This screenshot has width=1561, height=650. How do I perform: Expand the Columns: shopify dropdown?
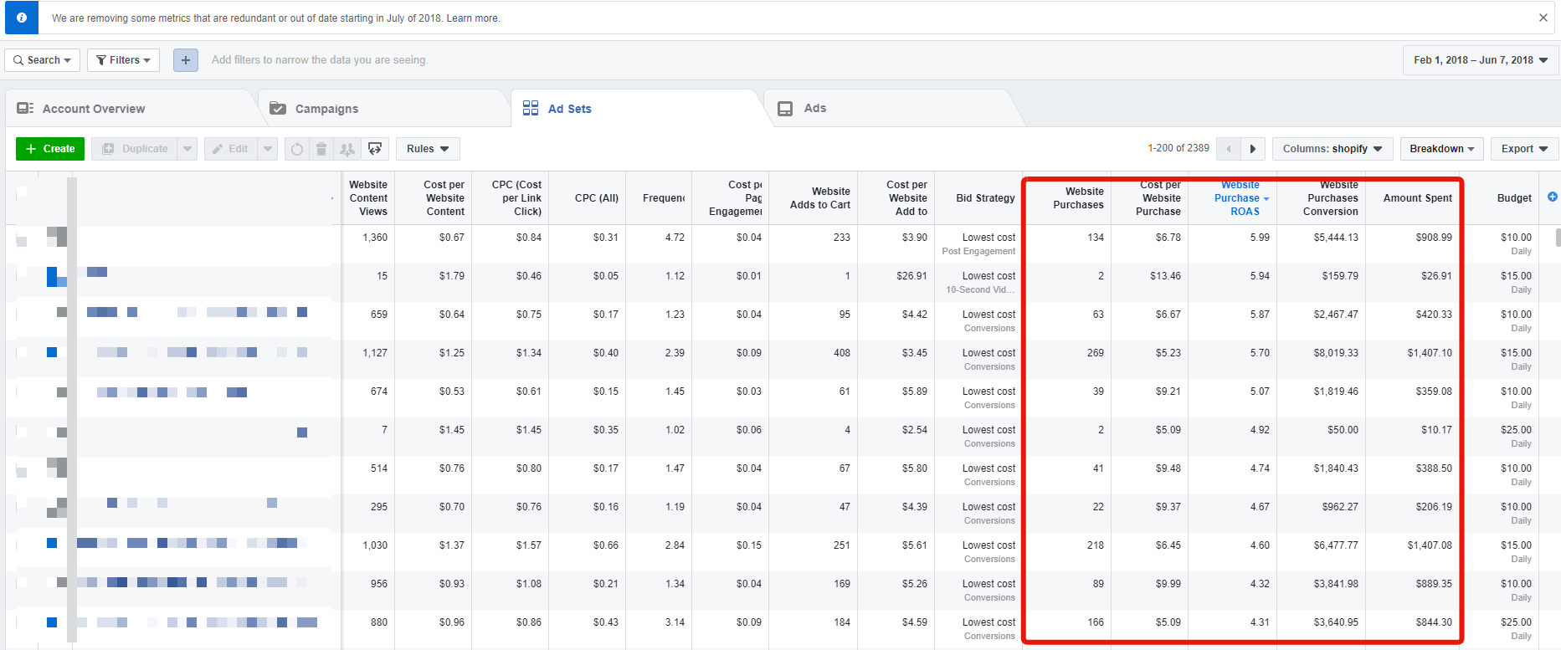1332,149
